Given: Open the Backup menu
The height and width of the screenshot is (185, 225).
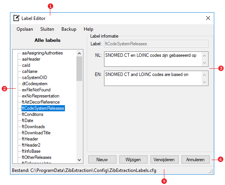Looking at the screenshot, I should [69, 29].
